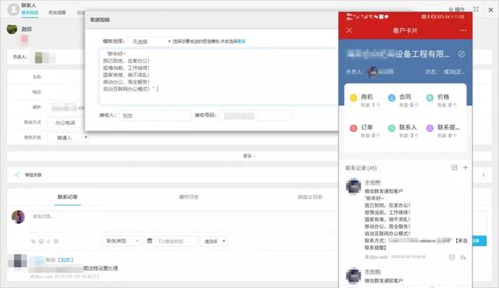Image resolution: width=499 pixels, height=288 pixels.
Task: Click the 接收人 input field
Action: (x=155, y=116)
